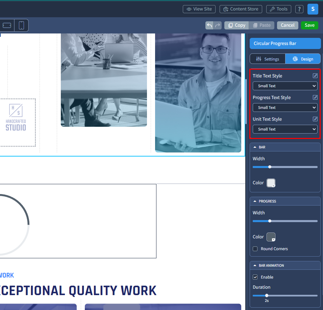Screen dimensions: 323x310
Task: Select the Design tab
Action: coord(303,59)
